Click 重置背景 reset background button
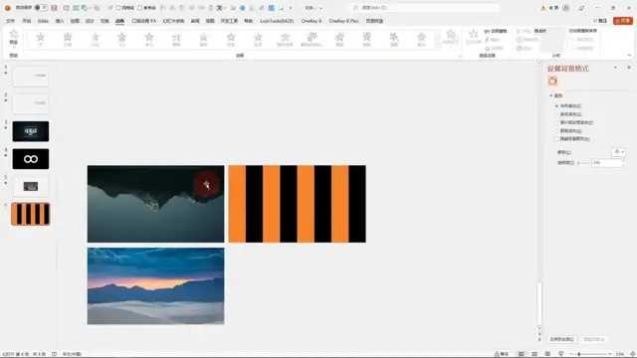Image resolution: width=637 pixels, height=358 pixels. pyautogui.click(x=594, y=339)
